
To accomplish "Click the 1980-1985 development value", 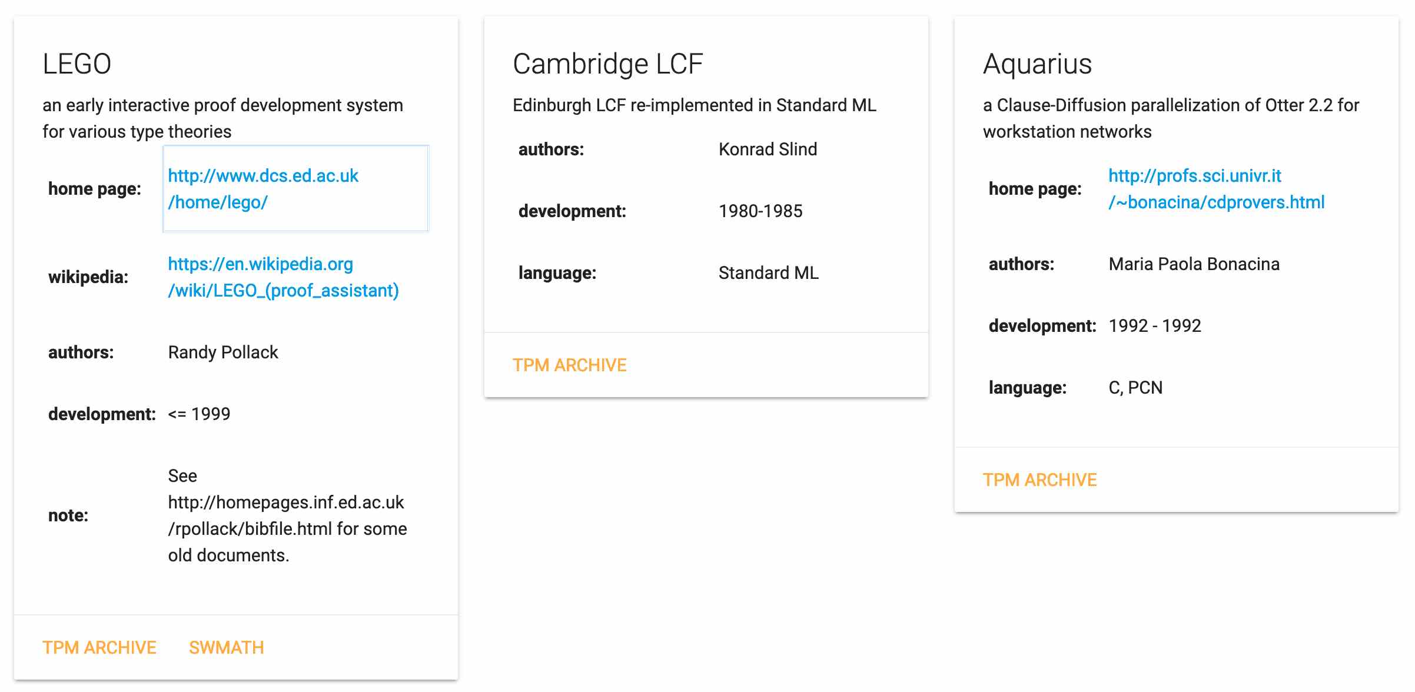I will (760, 211).
